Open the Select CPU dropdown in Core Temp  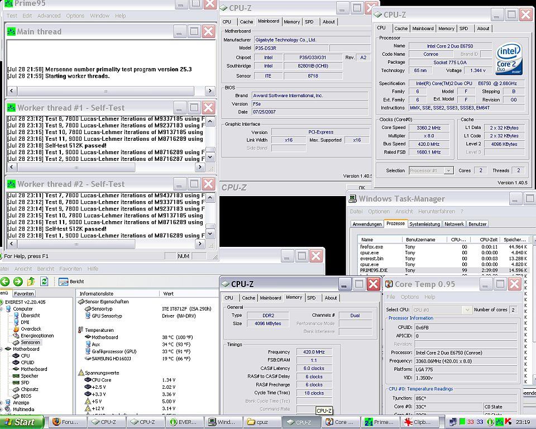(467, 310)
